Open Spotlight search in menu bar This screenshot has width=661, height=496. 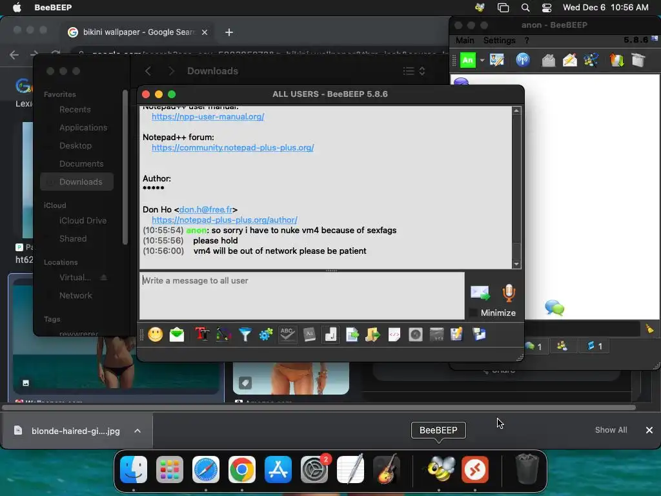click(525, 8)
